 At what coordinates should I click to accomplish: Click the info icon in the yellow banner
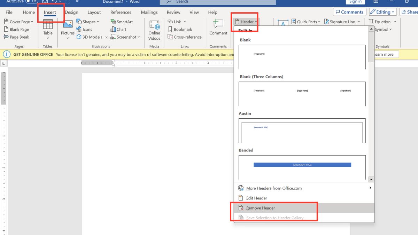click(7, 54)
